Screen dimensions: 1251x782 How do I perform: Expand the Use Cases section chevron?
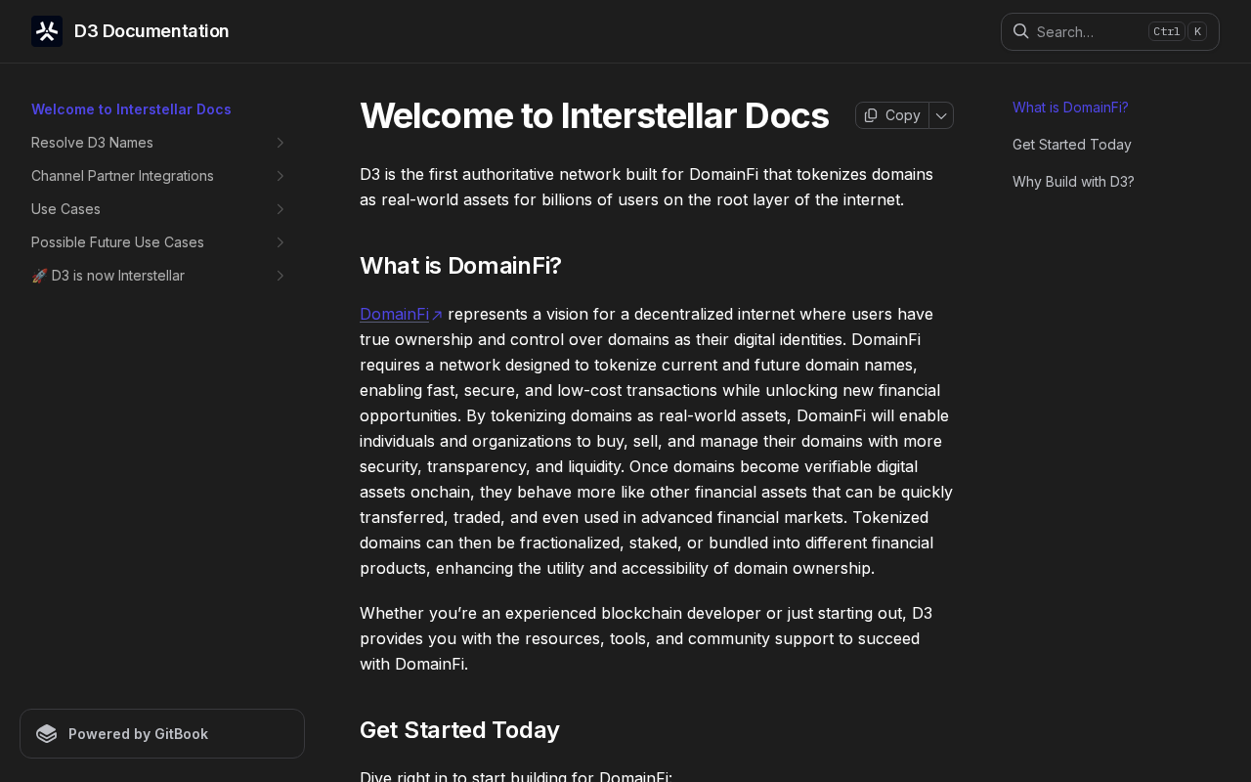tap(280, 209)
